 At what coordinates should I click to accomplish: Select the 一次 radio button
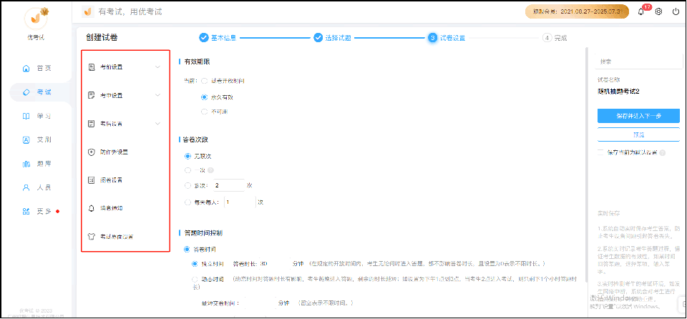point(188,170)
